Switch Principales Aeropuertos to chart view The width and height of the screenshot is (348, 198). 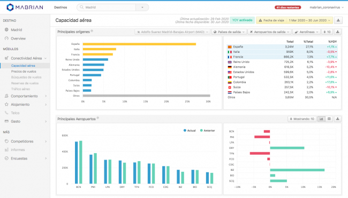[x=321, y=119]
